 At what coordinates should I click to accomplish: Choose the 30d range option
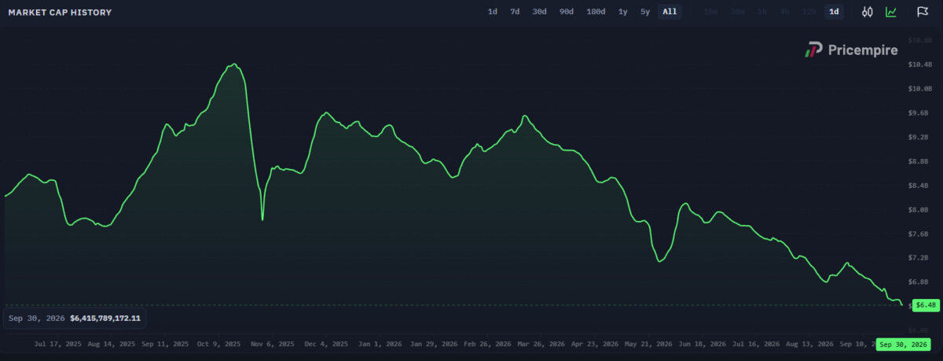point(539,12)
